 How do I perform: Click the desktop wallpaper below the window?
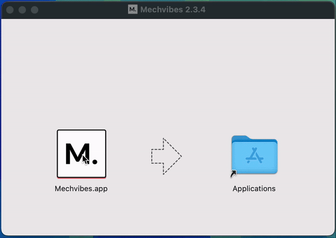(x=168, y=236)
